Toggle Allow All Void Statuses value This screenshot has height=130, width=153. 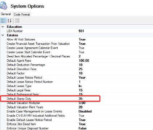click(82, 39)
